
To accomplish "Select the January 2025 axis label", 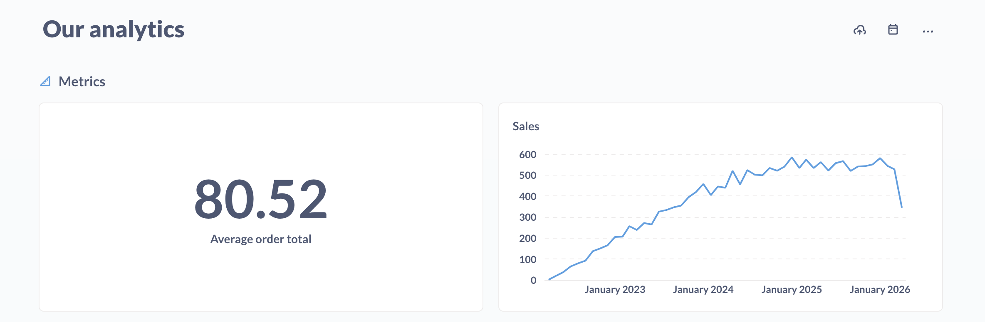I will point(791,290).
